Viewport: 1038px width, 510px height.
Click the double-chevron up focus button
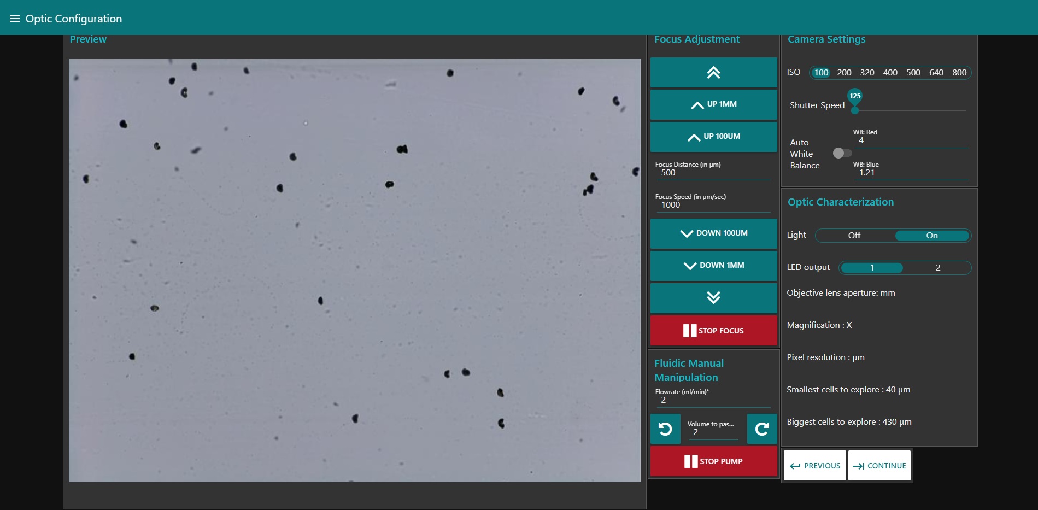[x=713, y=73]
